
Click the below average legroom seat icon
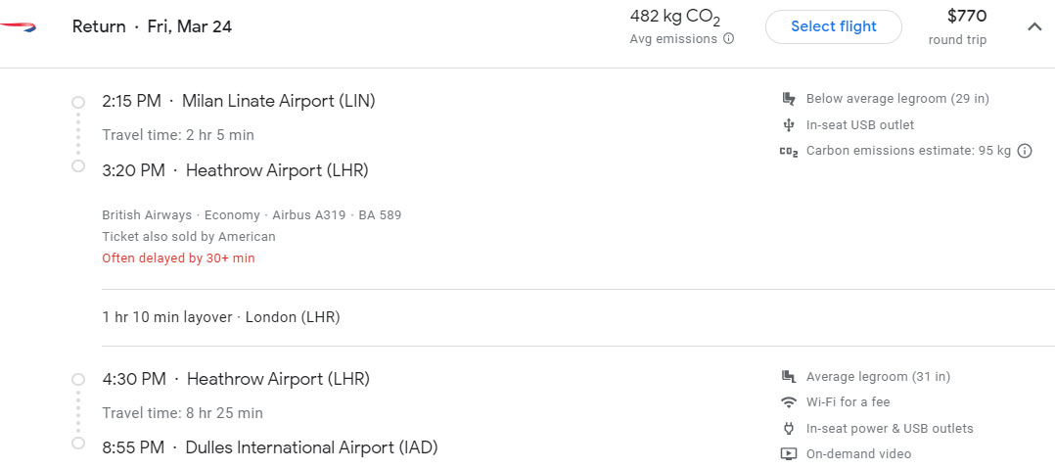tap(789, 99)
